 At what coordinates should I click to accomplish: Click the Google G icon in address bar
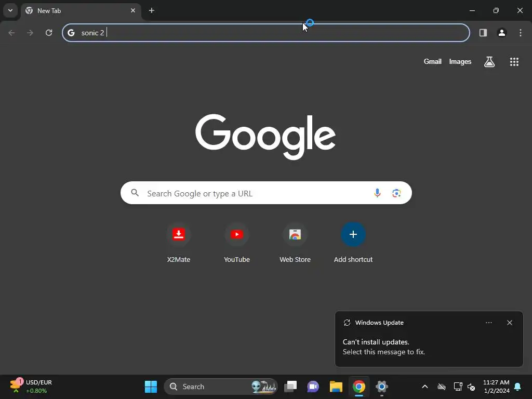[x=71, y=33]
